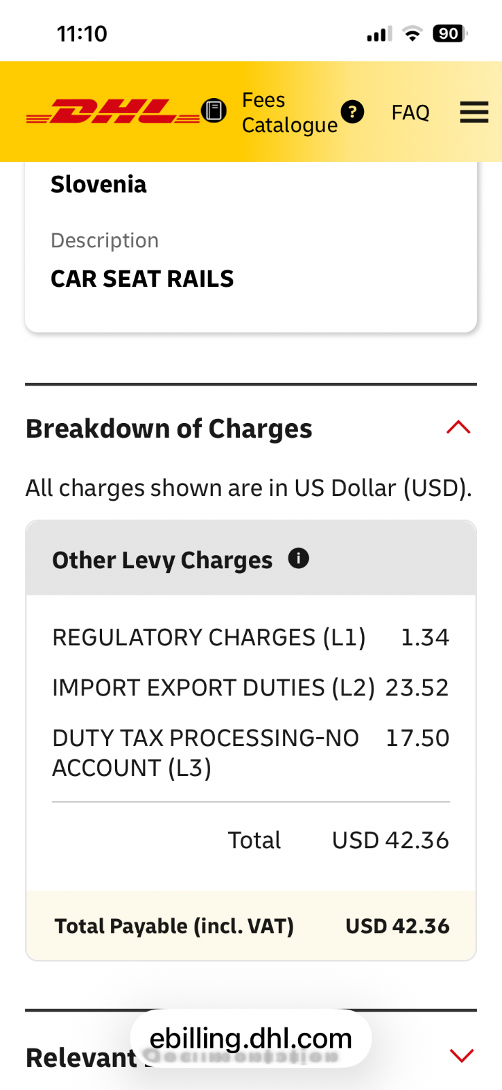Click the Other Levy Charges info icon
502x1090 pixels.
click(x=299, y=559)
